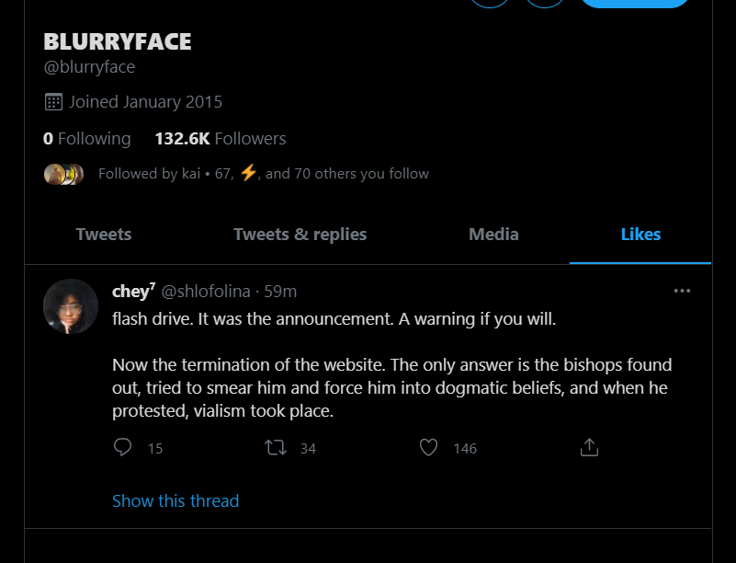Open the @shlofolina handle link
This screenshot has width=736, height=563.
coord(206,291)
